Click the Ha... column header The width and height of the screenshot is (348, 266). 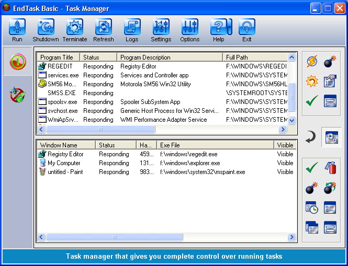(x=147, y=145)
